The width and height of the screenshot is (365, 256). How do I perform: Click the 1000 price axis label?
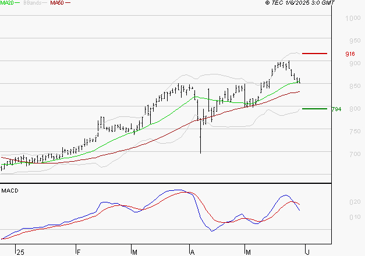[x=353, y=18]
